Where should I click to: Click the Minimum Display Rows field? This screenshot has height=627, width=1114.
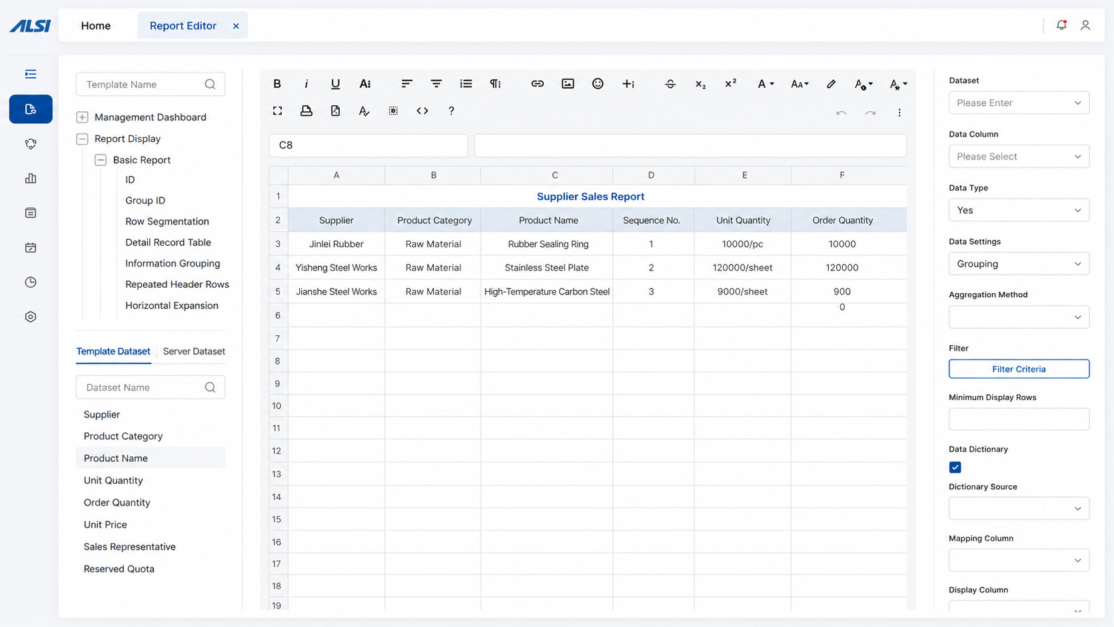point(1019,419)
